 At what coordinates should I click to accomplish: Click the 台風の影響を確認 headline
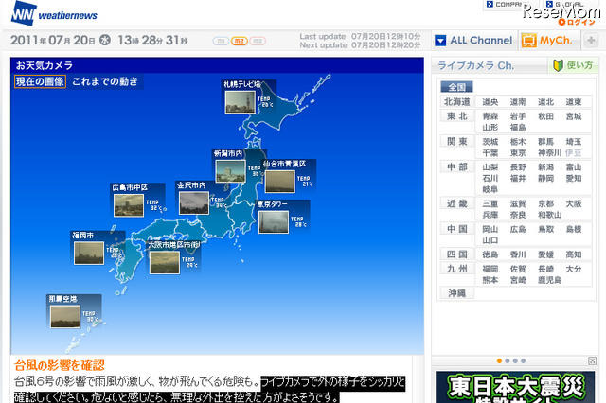[59, 365]
